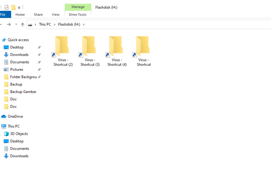Open the Recent locations dropdown

[x=16, y=24]
